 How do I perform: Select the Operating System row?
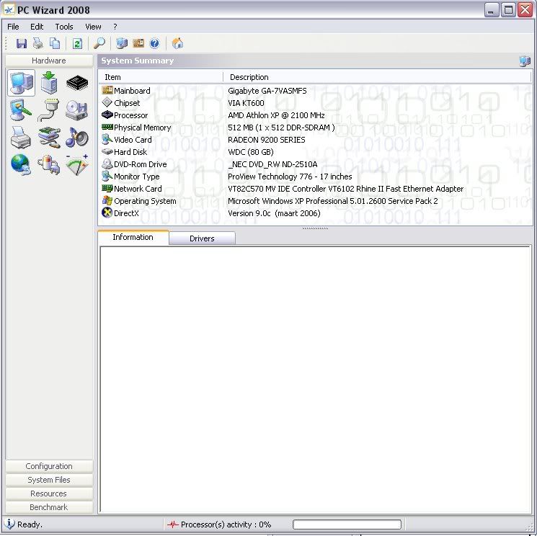coord(315,201)
